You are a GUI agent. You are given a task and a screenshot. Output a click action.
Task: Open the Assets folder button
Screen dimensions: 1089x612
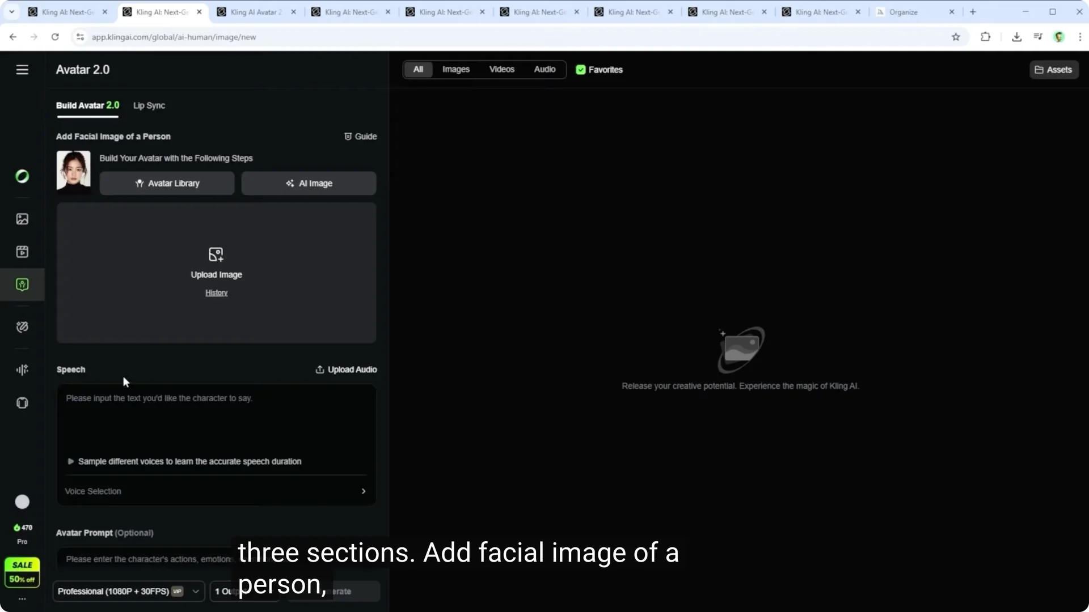1054,70
